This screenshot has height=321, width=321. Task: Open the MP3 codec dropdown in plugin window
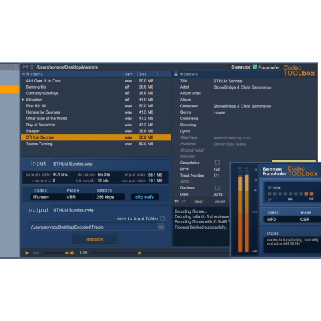[x=281, y=219]
